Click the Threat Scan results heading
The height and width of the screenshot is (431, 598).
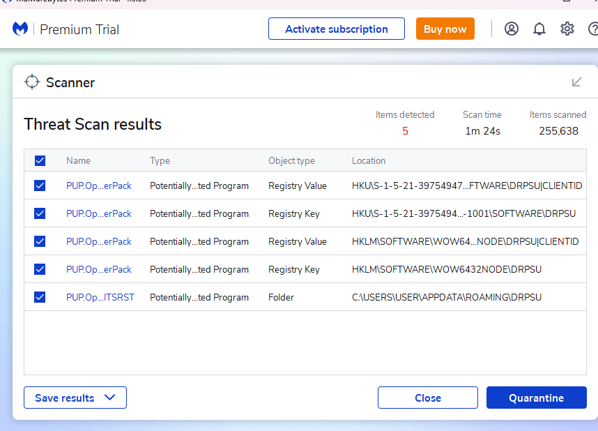93,124
